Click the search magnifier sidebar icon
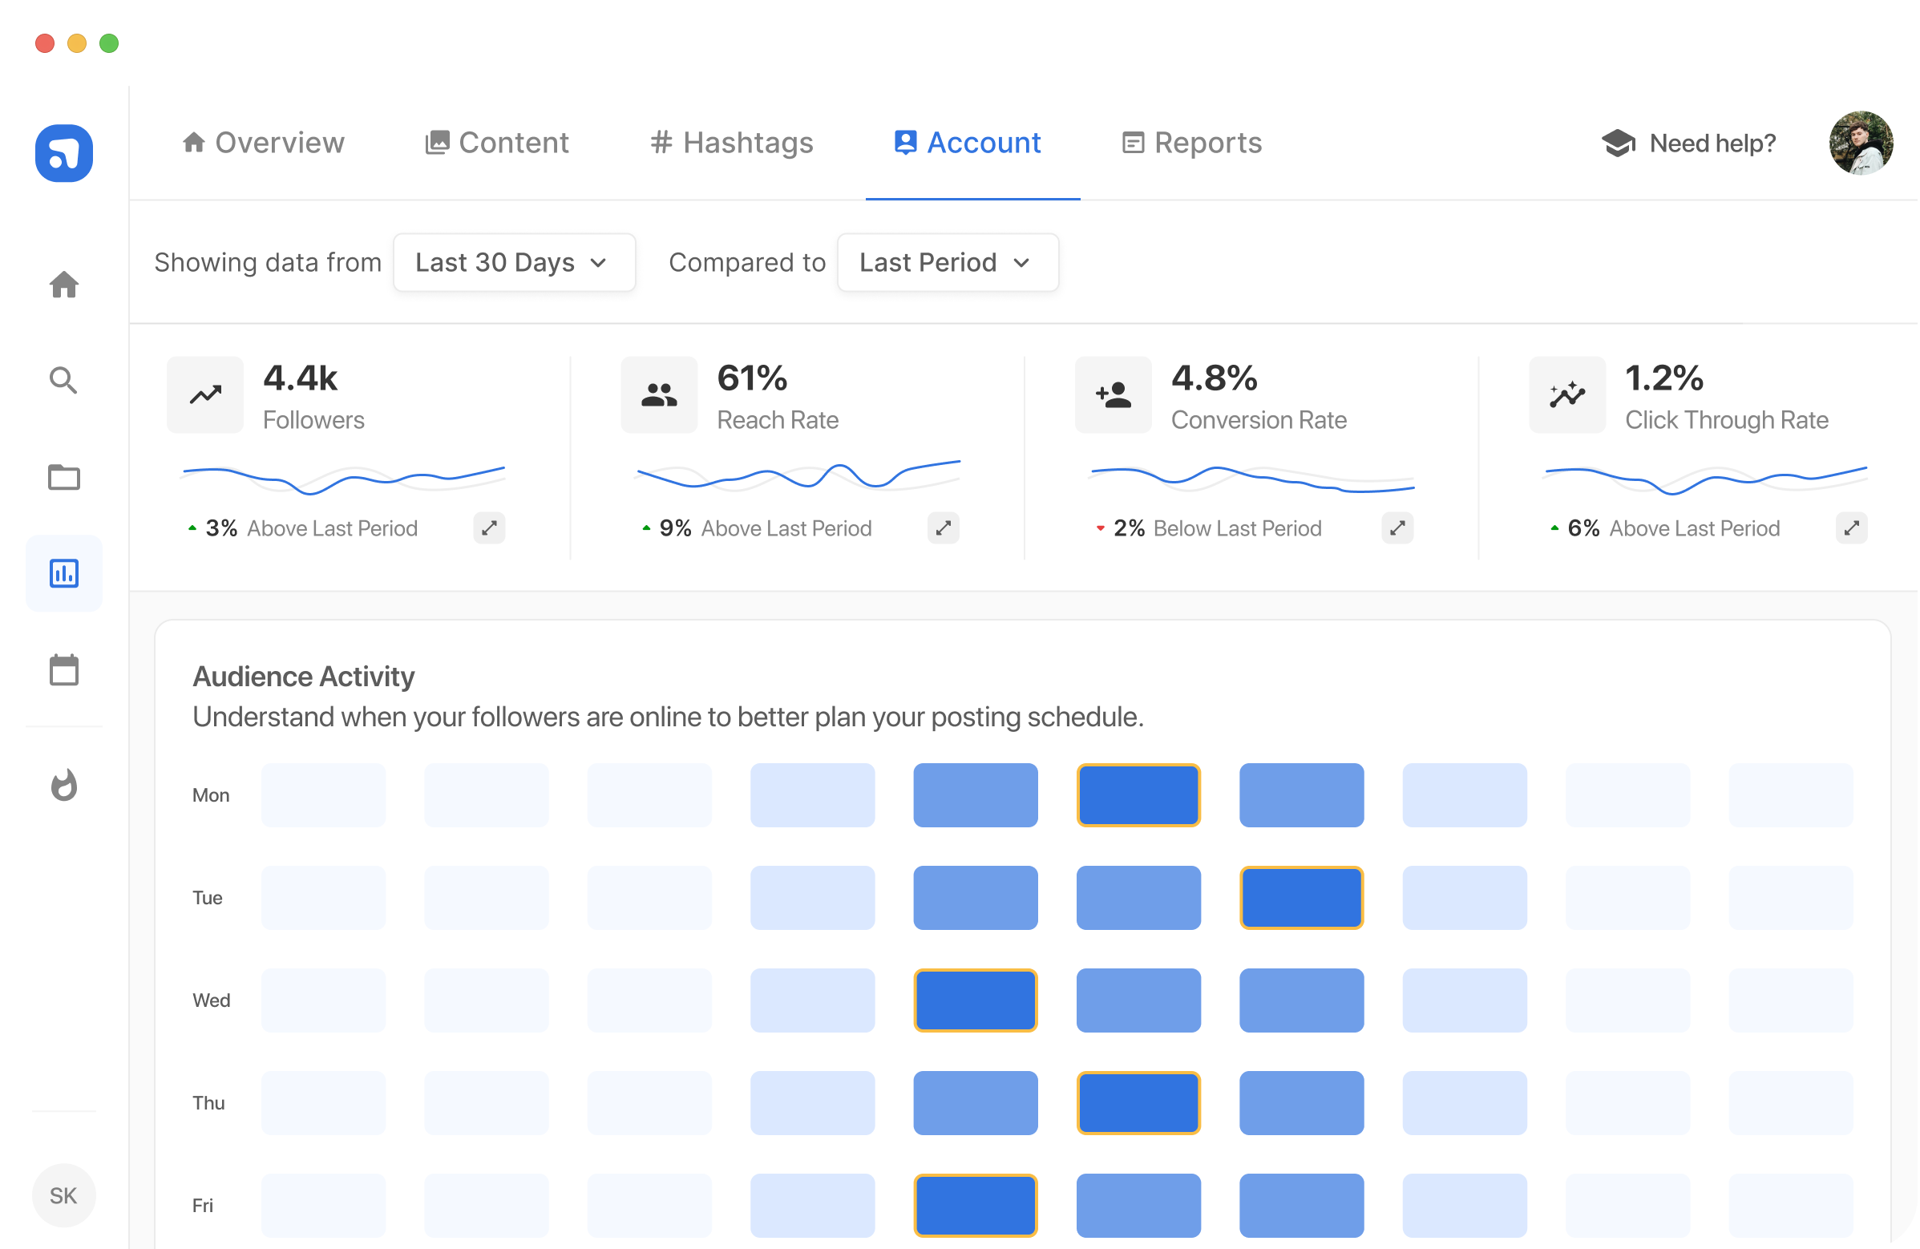The image size is (1920, 1249). click(x=63, y=380)
